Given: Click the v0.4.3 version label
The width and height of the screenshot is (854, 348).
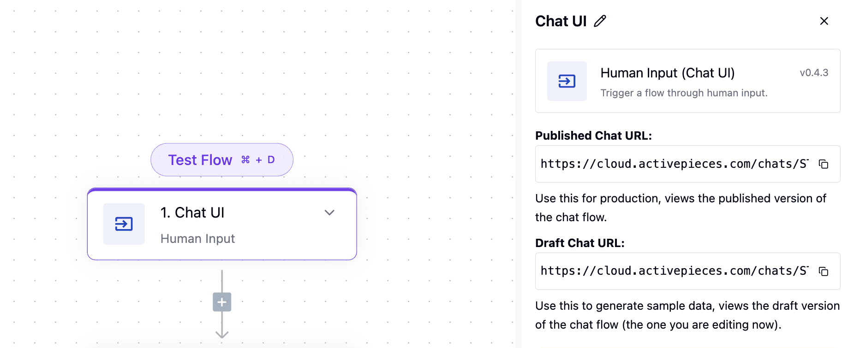Looking at the screenshot, I should tap(814, 73).
